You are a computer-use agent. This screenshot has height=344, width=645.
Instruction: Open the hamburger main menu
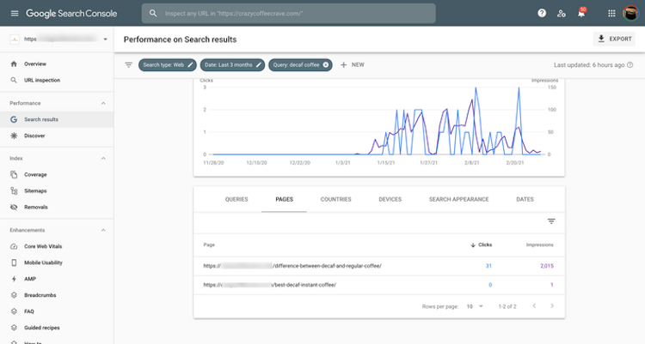click(14, 13)
